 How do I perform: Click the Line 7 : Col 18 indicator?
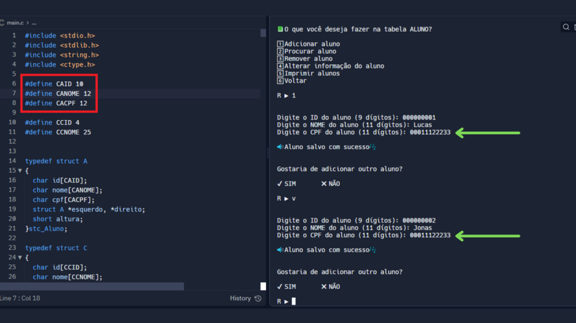coord(21,298)
